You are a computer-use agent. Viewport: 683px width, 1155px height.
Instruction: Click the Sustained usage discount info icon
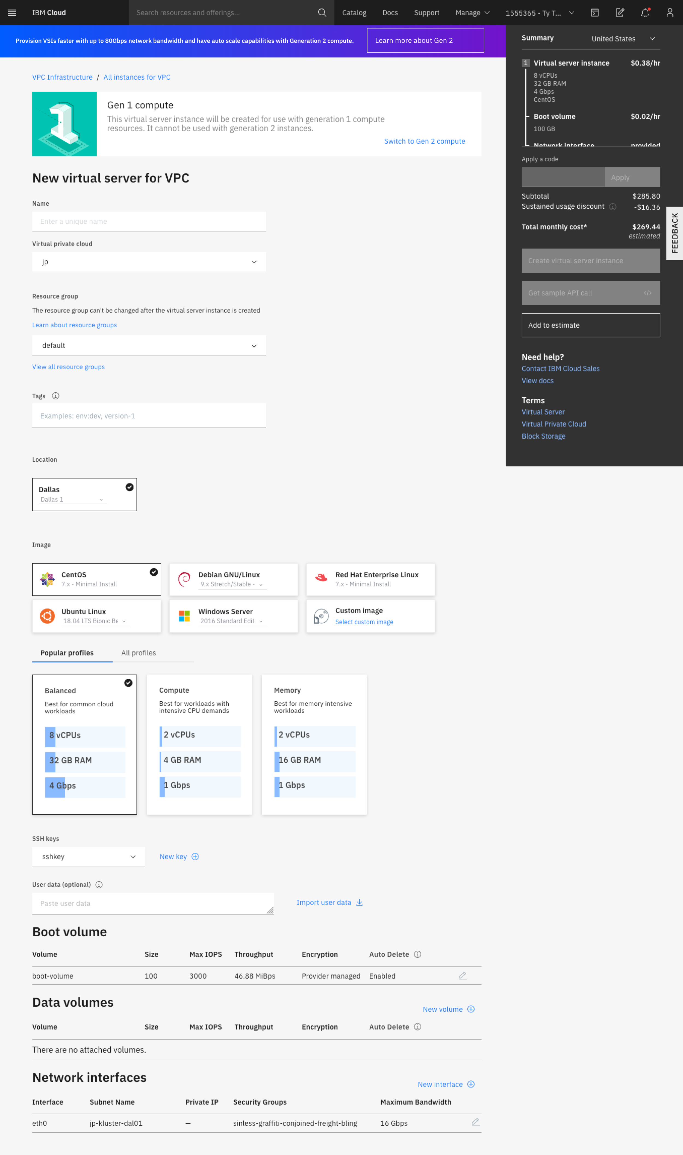(x=613, y=206)
